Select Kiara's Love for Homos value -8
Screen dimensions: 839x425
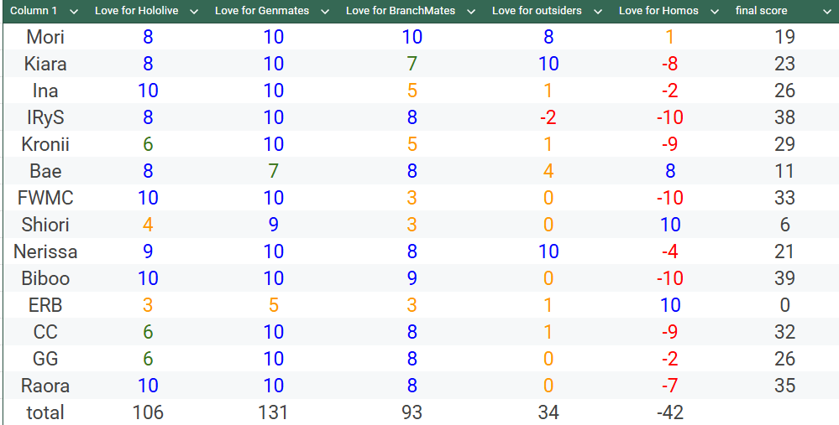670,64
